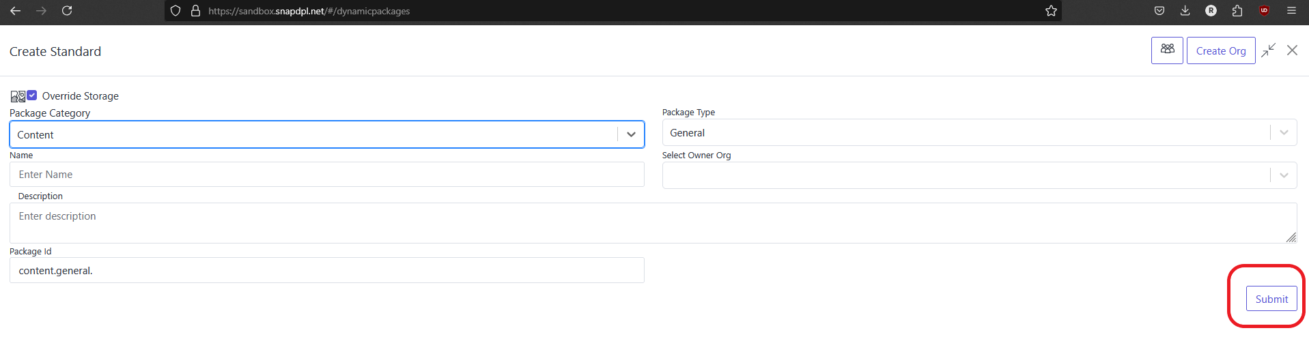
Task: Bookmark this page with the star
Action: coord(1051,11)
